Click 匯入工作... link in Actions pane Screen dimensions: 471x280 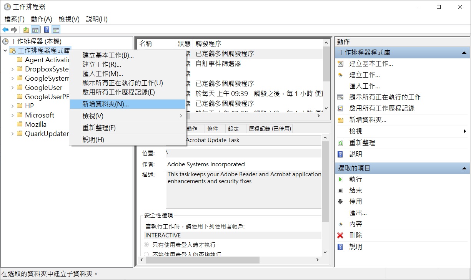(364, 86)
